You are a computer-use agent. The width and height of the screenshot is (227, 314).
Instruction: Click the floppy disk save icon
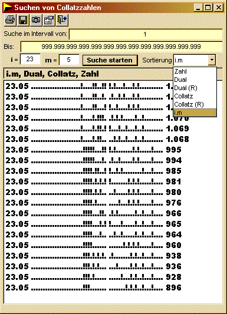pos(23,20)
